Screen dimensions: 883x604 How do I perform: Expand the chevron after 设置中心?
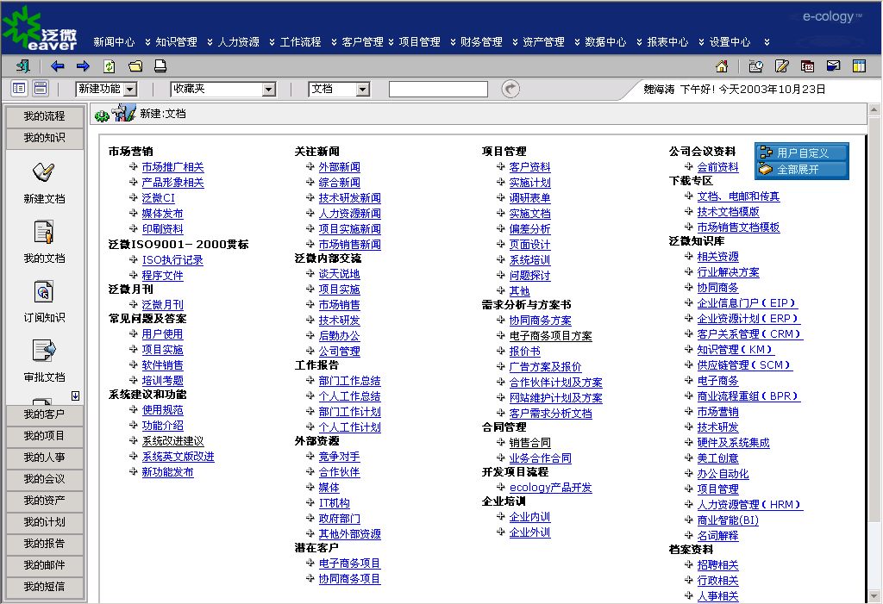point(767,42)
